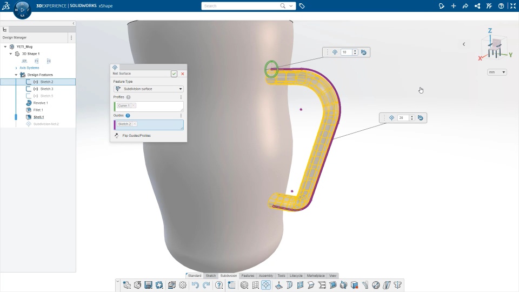Switch to the Assembly tab

[x=266, y=275]
